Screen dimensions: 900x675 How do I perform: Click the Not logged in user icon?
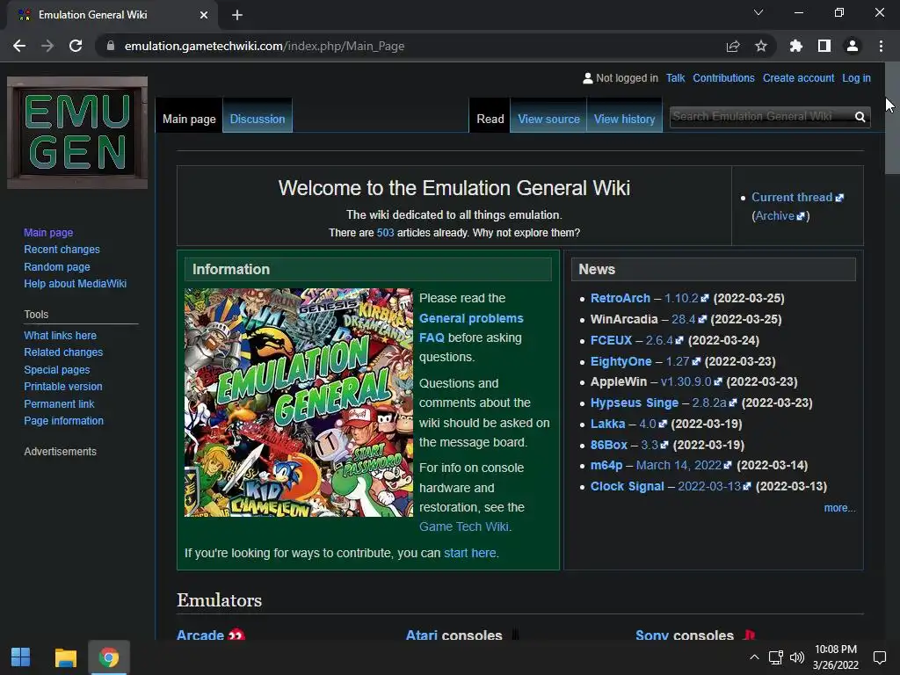(x=587, y=78)
